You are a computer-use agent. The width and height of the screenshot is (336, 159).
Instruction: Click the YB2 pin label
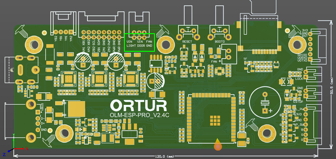pyautogui.click(x=56, y=38)
